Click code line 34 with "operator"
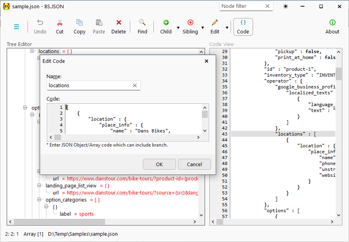The image size is (349, 242). [x=283, y=81]
